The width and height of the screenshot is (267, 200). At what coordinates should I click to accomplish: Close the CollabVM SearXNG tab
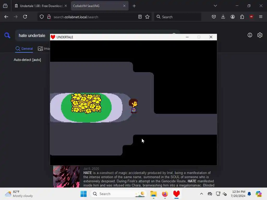click(x=124, y=6)
